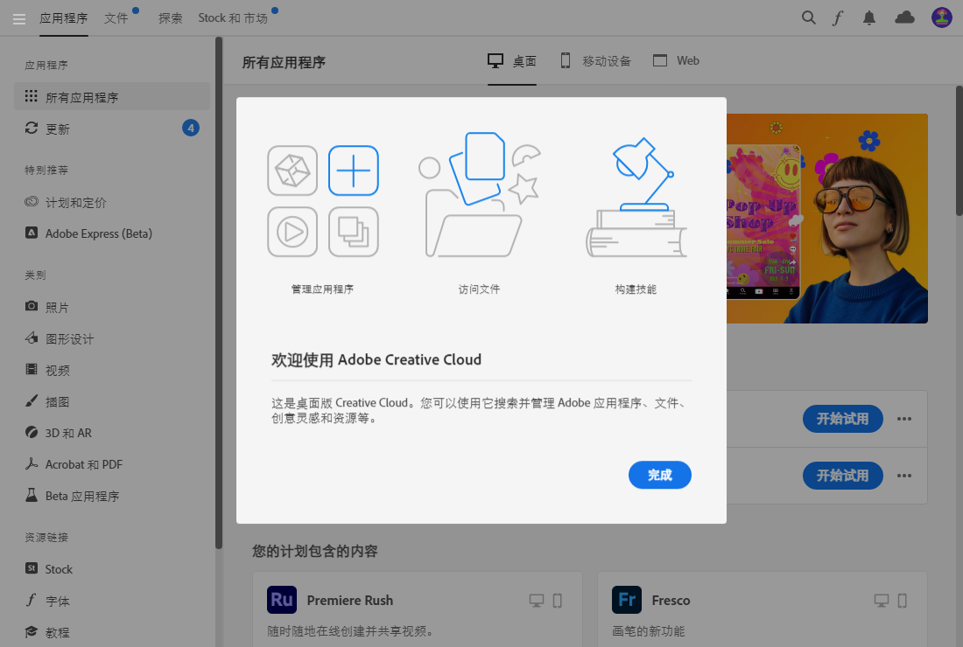Click the Fresco Fr app icon

pyautogui.click(x=627, y=600)
